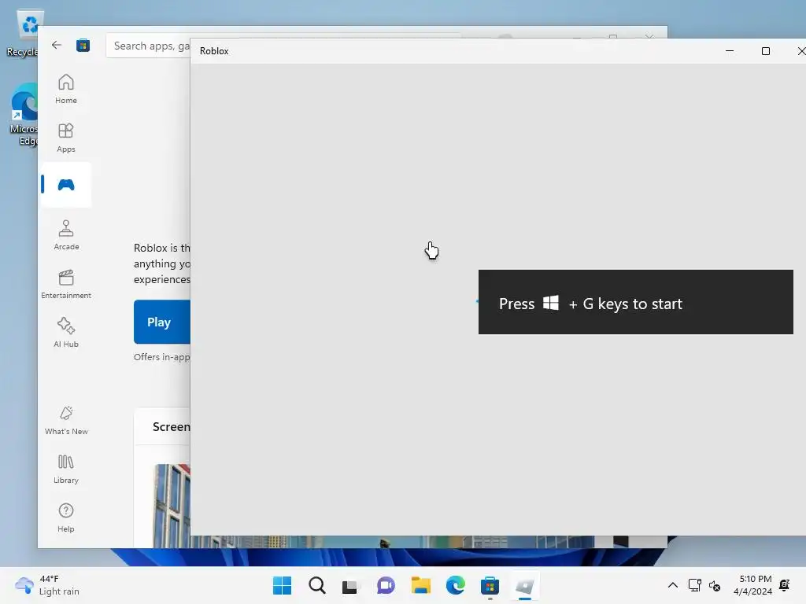This screenshot has height=604, width=806.
Task: Click the muted volume tray icon
Action: [715, 585]
